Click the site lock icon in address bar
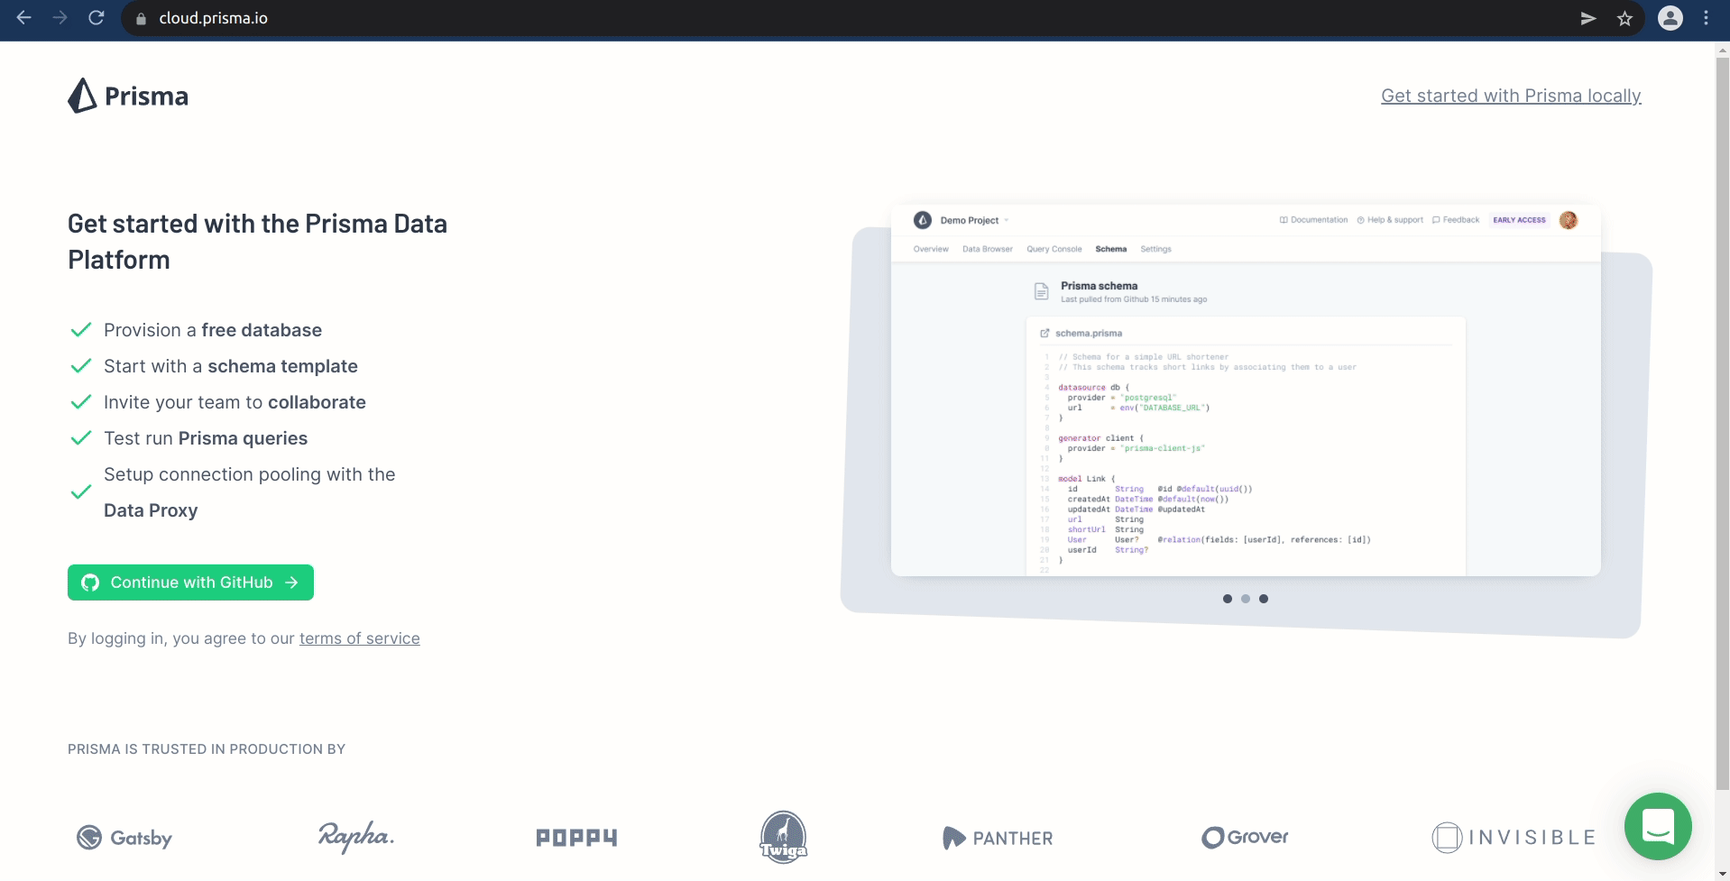Screen dimensions: 1730x881 pyautogui.click(x=141, y=18)
